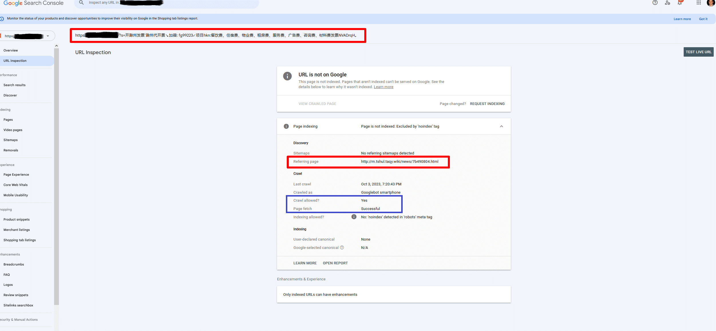Open Mobile Usability report

click(x=16, y=195)
